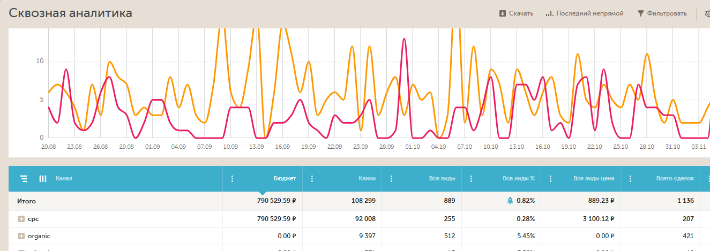Click the rocket icon in the Итого row
This screenshot has height=251, width=710.
point(510,201)
